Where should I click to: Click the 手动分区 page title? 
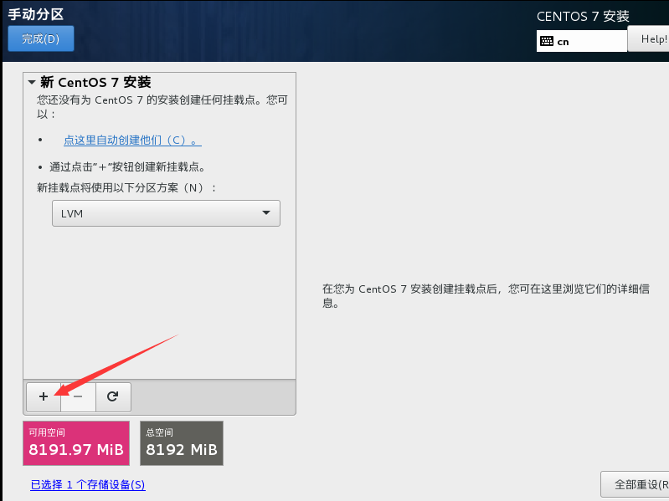[36, 14]
